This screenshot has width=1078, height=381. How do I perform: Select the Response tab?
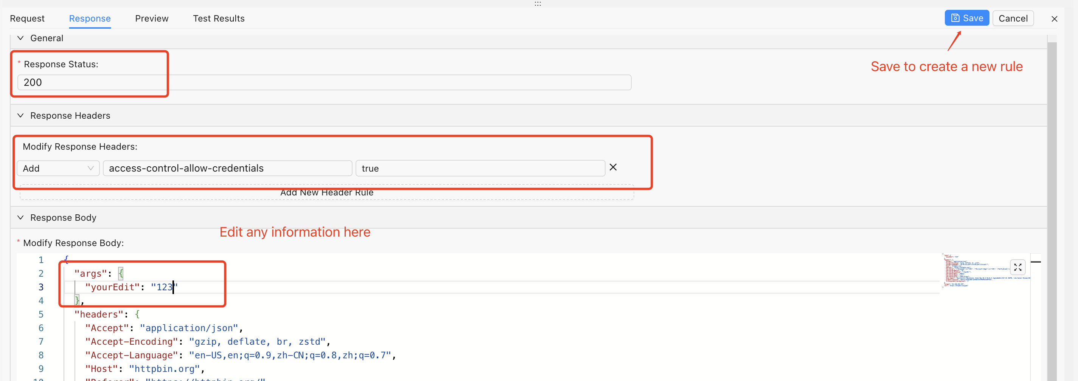90,19
